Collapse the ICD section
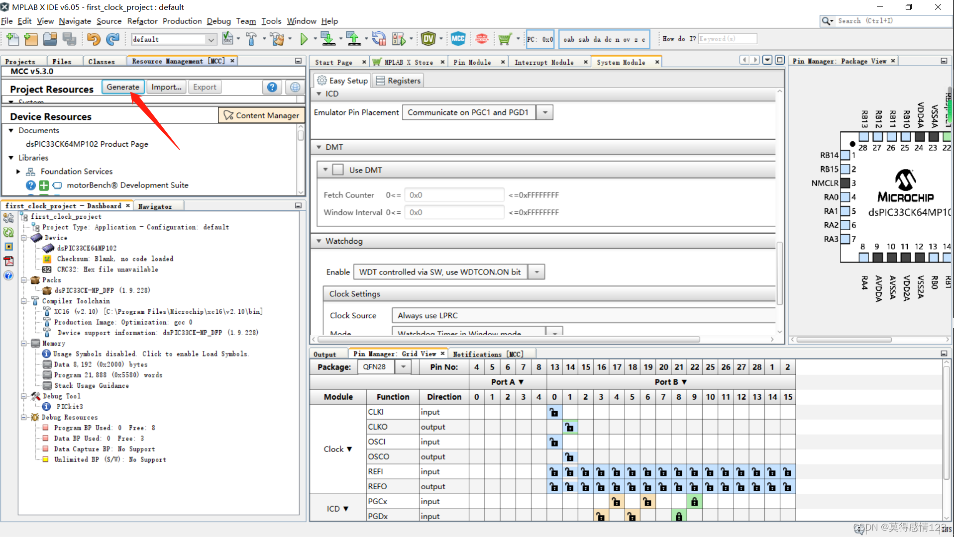The height and width of the screenshot is (537, 954). click(319, 93)
